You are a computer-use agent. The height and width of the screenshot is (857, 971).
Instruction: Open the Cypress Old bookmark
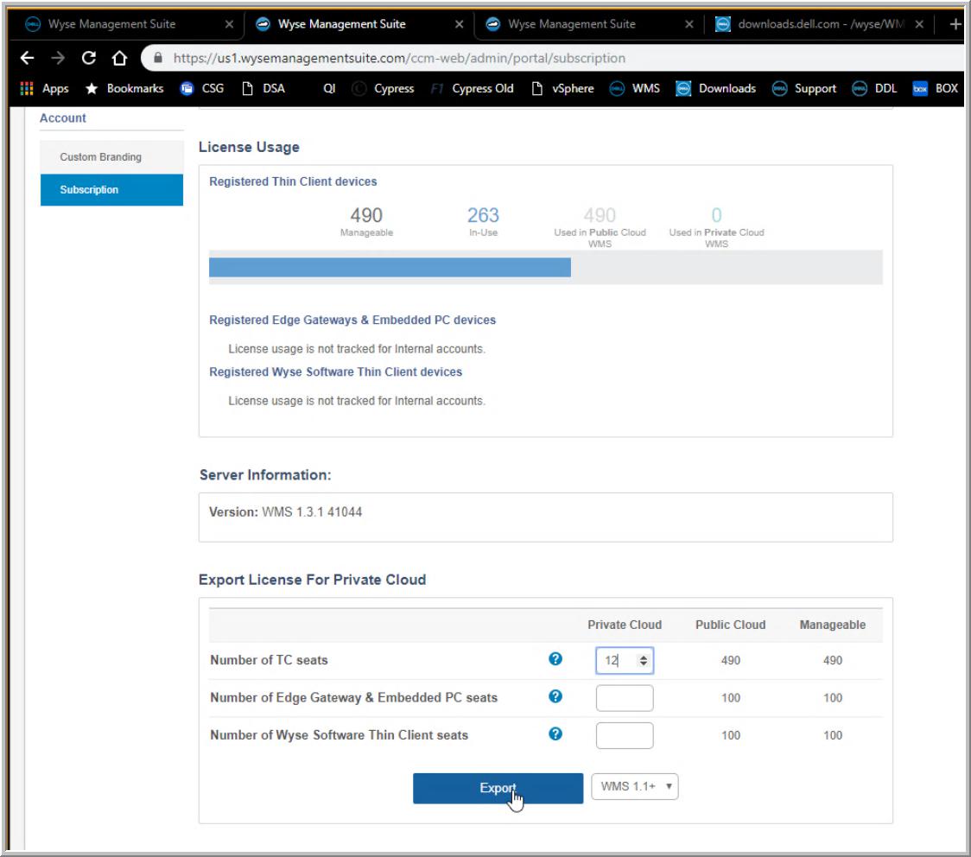(x=473, y=88)
